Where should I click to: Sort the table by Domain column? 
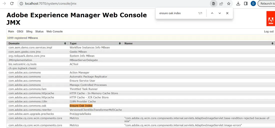[x=37, y=43]
